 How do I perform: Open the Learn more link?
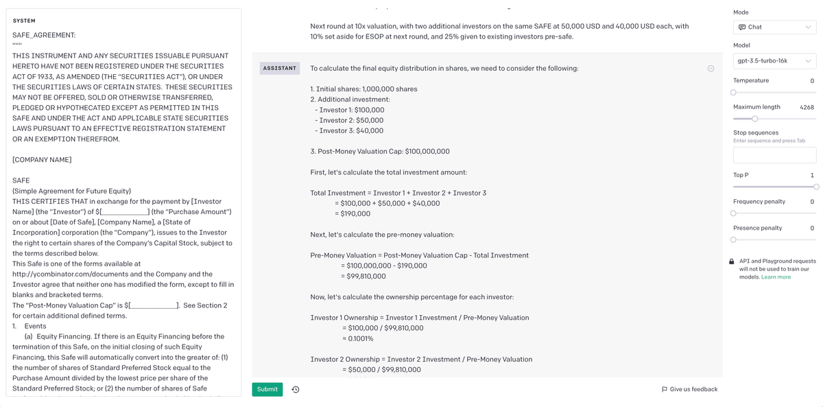pyautogui.click(x=776, y=277)
